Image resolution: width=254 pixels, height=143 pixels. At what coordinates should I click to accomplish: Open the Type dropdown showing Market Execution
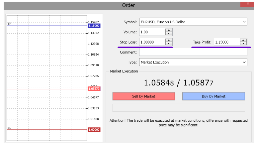(193, 62)
